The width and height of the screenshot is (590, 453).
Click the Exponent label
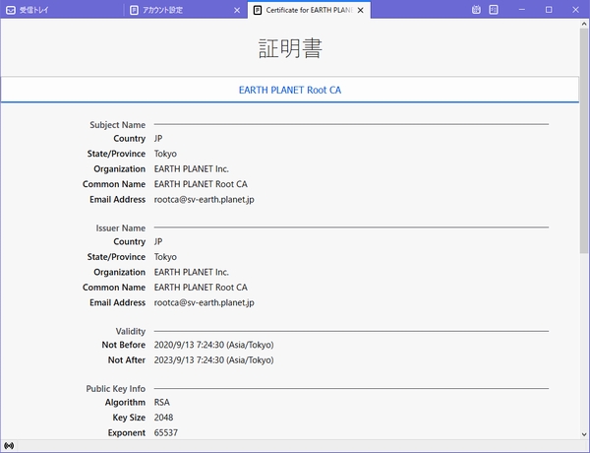pos(127,432)
